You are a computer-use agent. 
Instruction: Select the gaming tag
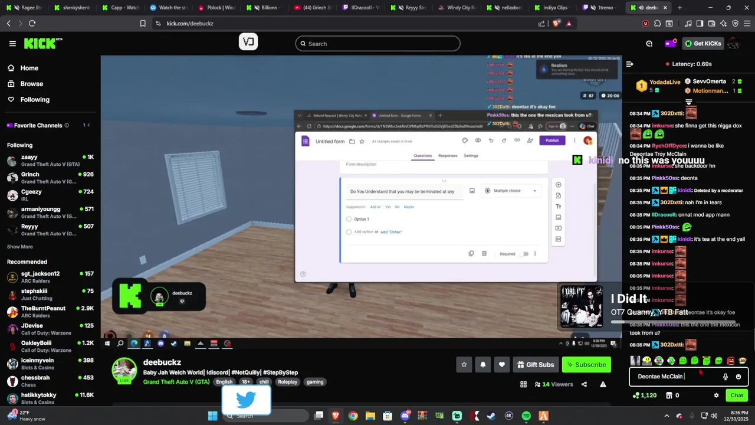coord(315,382)
